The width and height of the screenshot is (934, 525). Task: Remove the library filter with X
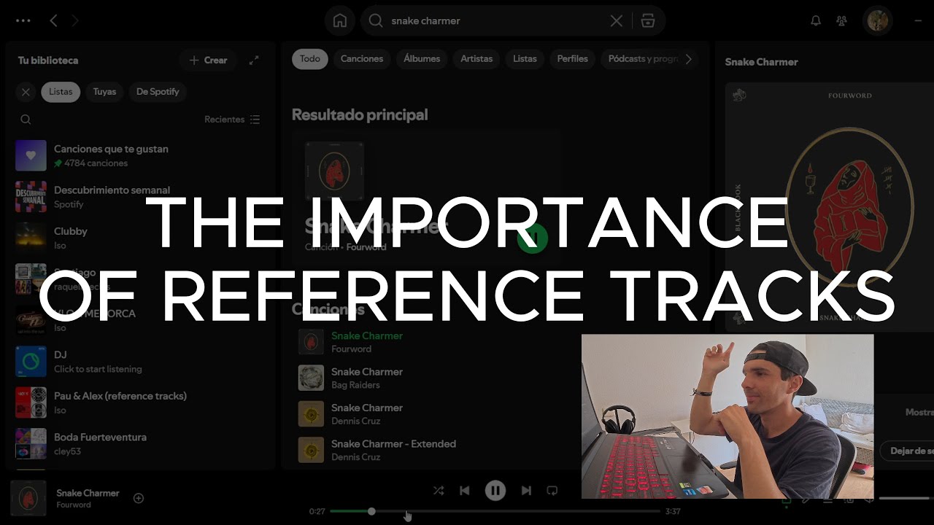pyautogui.click(x=26, y=92)
